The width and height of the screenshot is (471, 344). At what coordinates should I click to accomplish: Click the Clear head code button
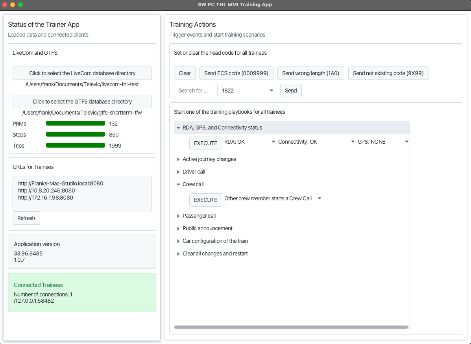coord(185,73)
